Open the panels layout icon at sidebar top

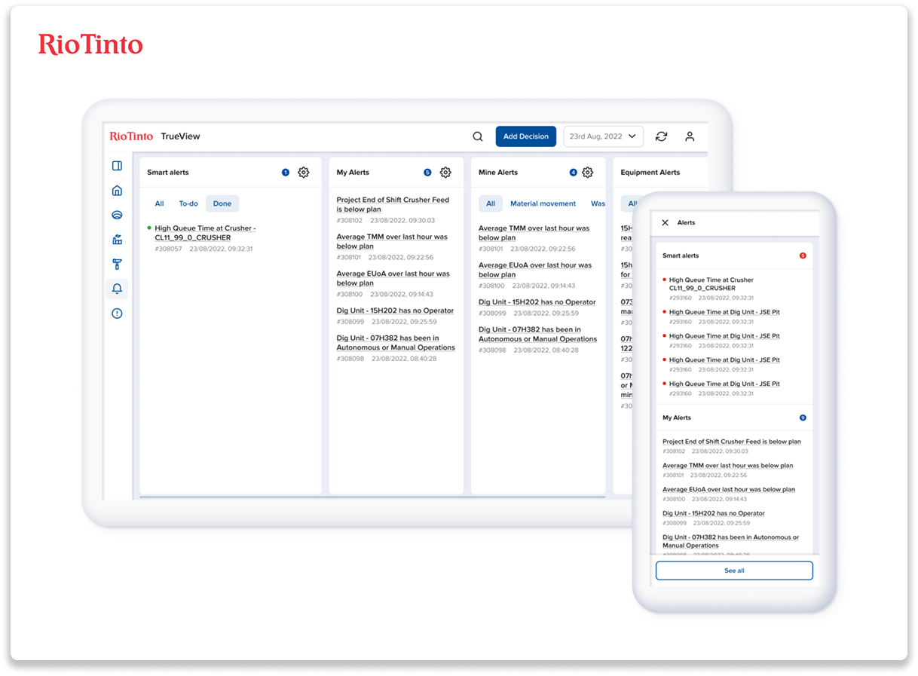(117, 166)
